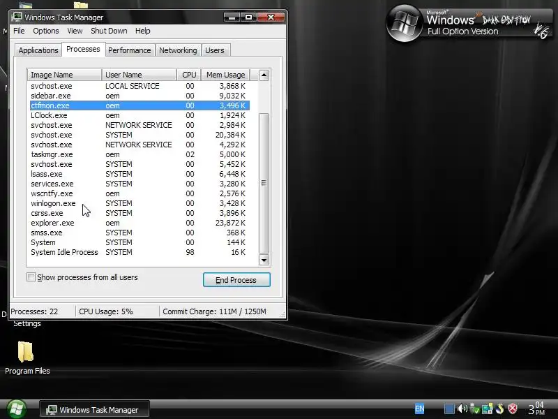Click the Task Manager title bar icon

pyautogui.click(x=16, y=17)
